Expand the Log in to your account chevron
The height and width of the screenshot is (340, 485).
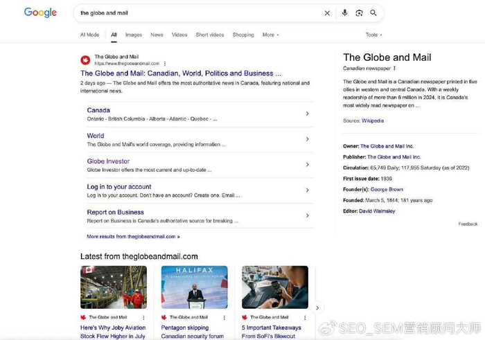pyautogui.click(x=307, y=190)
